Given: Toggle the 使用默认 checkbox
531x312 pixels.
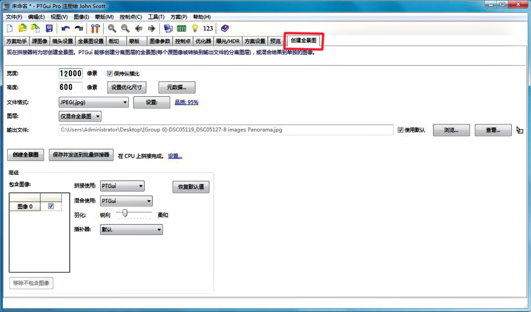Looking at the screenshot, I should [401, 130].
